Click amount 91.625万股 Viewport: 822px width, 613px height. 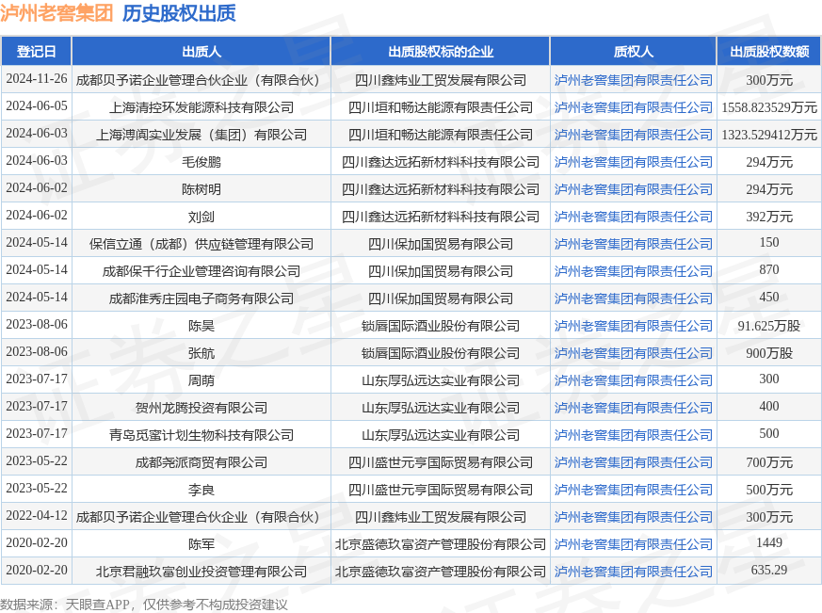pyautogui.click(x=769, y=326)
